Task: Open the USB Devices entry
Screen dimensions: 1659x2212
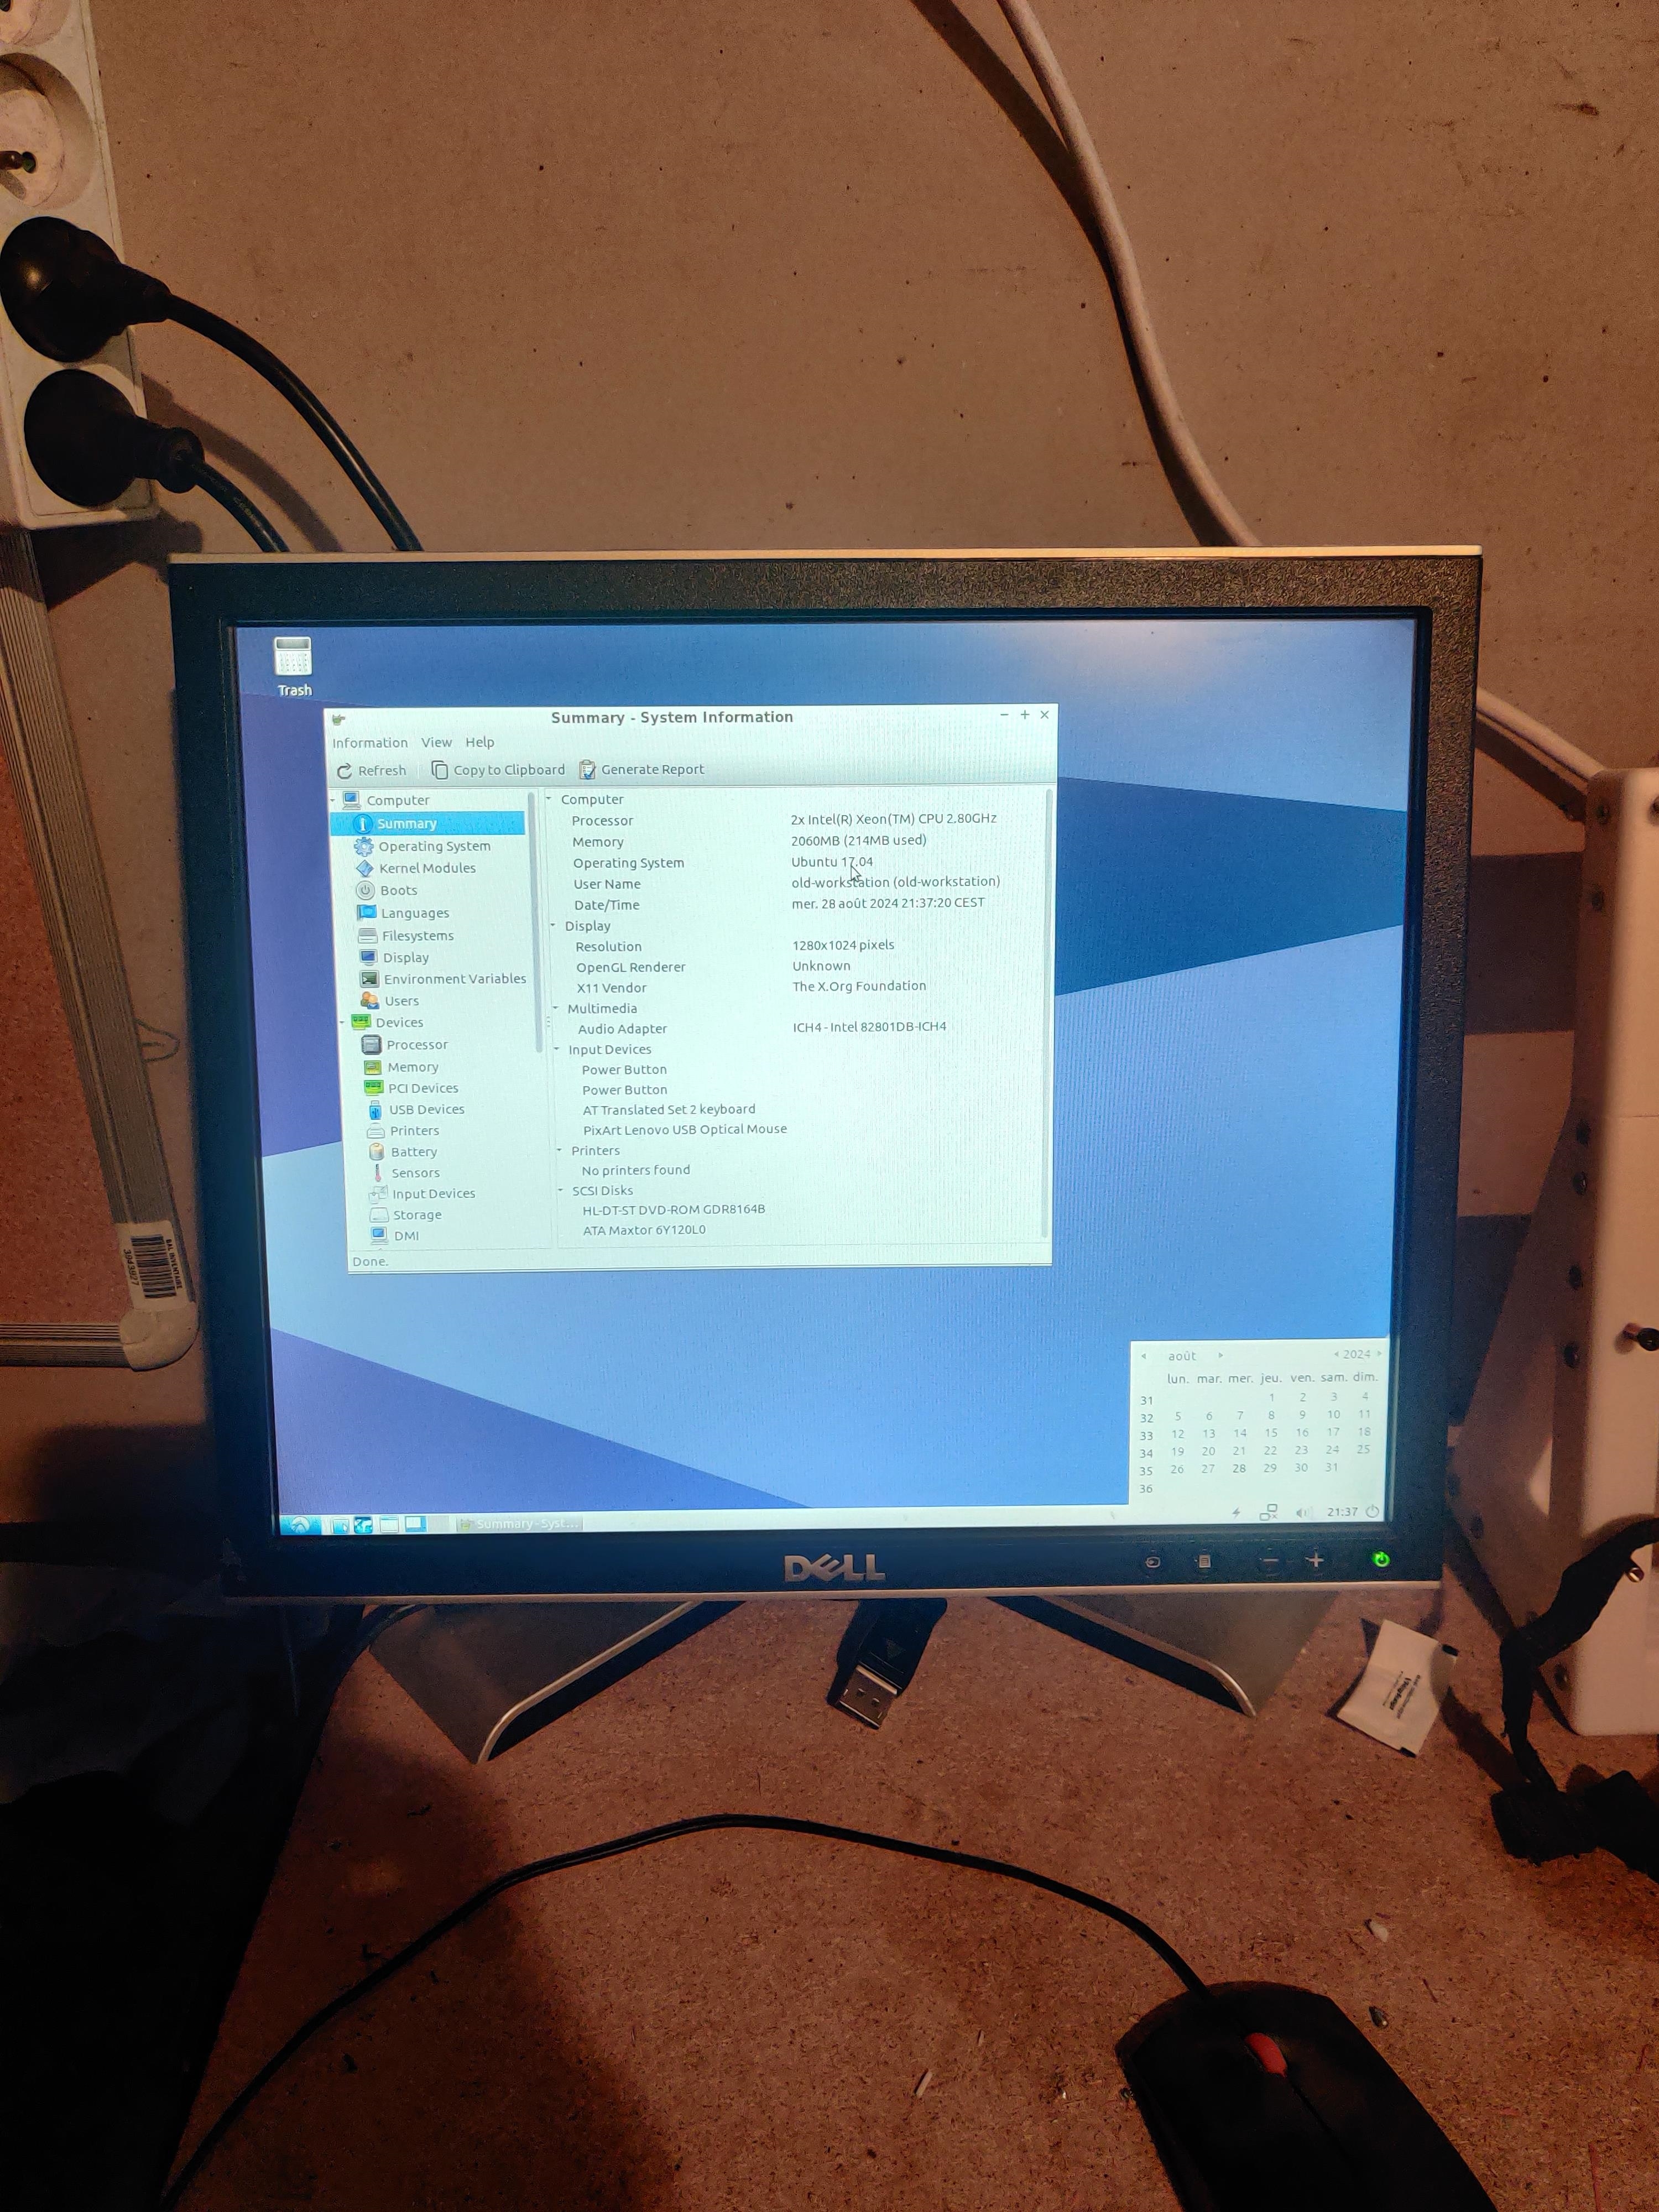Action: (x=426, y=1109)
